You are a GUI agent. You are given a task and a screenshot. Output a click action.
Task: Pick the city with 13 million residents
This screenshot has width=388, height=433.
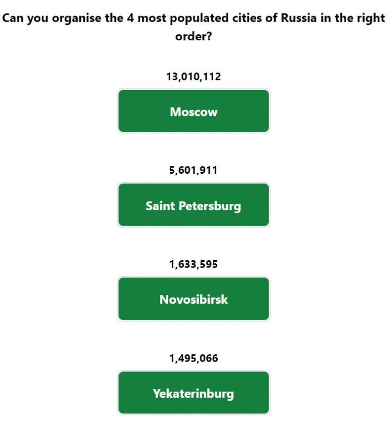[x=193, y=111]
